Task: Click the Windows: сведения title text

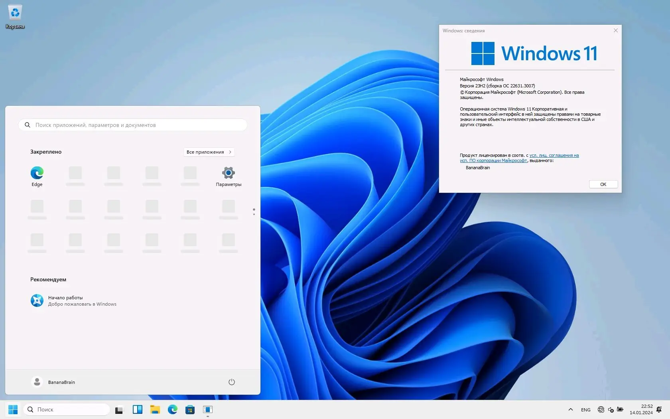Action: pyautogui.click(x=464, y=31)
